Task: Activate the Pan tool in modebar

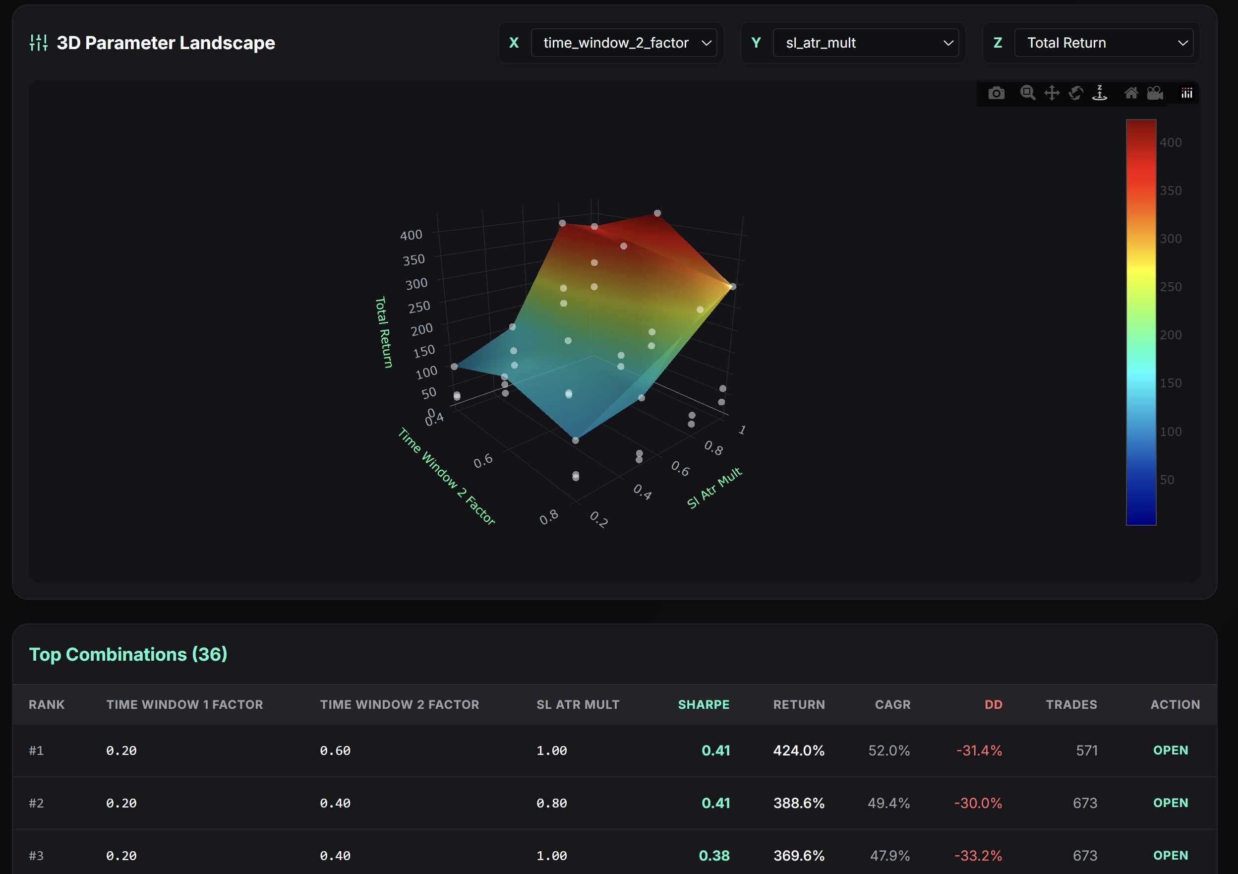Action: (1052, 93)
